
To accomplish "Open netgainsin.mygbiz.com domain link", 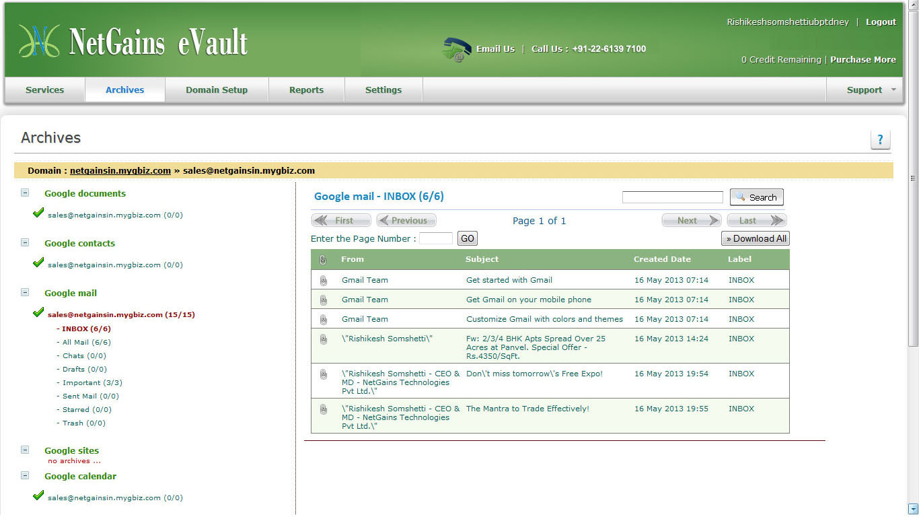I will coord(120,170).
